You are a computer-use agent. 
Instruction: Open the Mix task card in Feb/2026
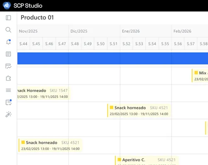coord(200,76)
